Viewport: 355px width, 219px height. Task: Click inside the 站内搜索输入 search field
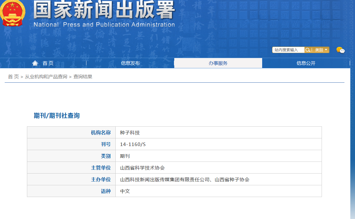tap(288, 50)
